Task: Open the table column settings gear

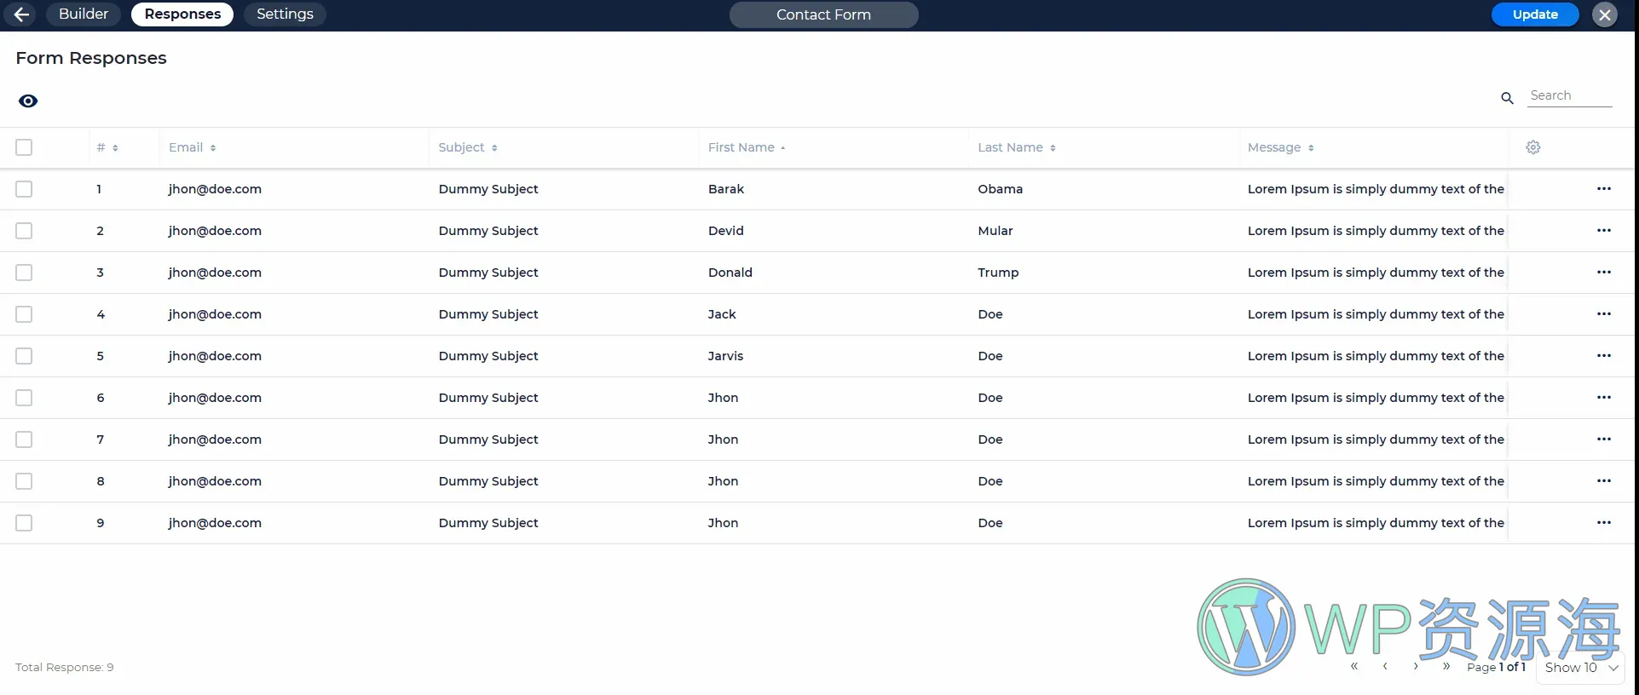Action: (1532, 147)
